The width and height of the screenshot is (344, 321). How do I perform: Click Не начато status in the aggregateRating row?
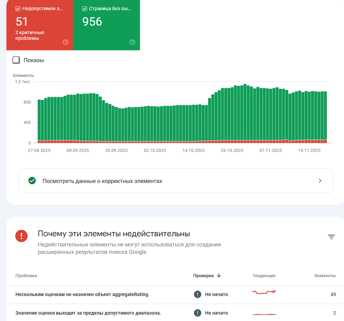[216, 294]
